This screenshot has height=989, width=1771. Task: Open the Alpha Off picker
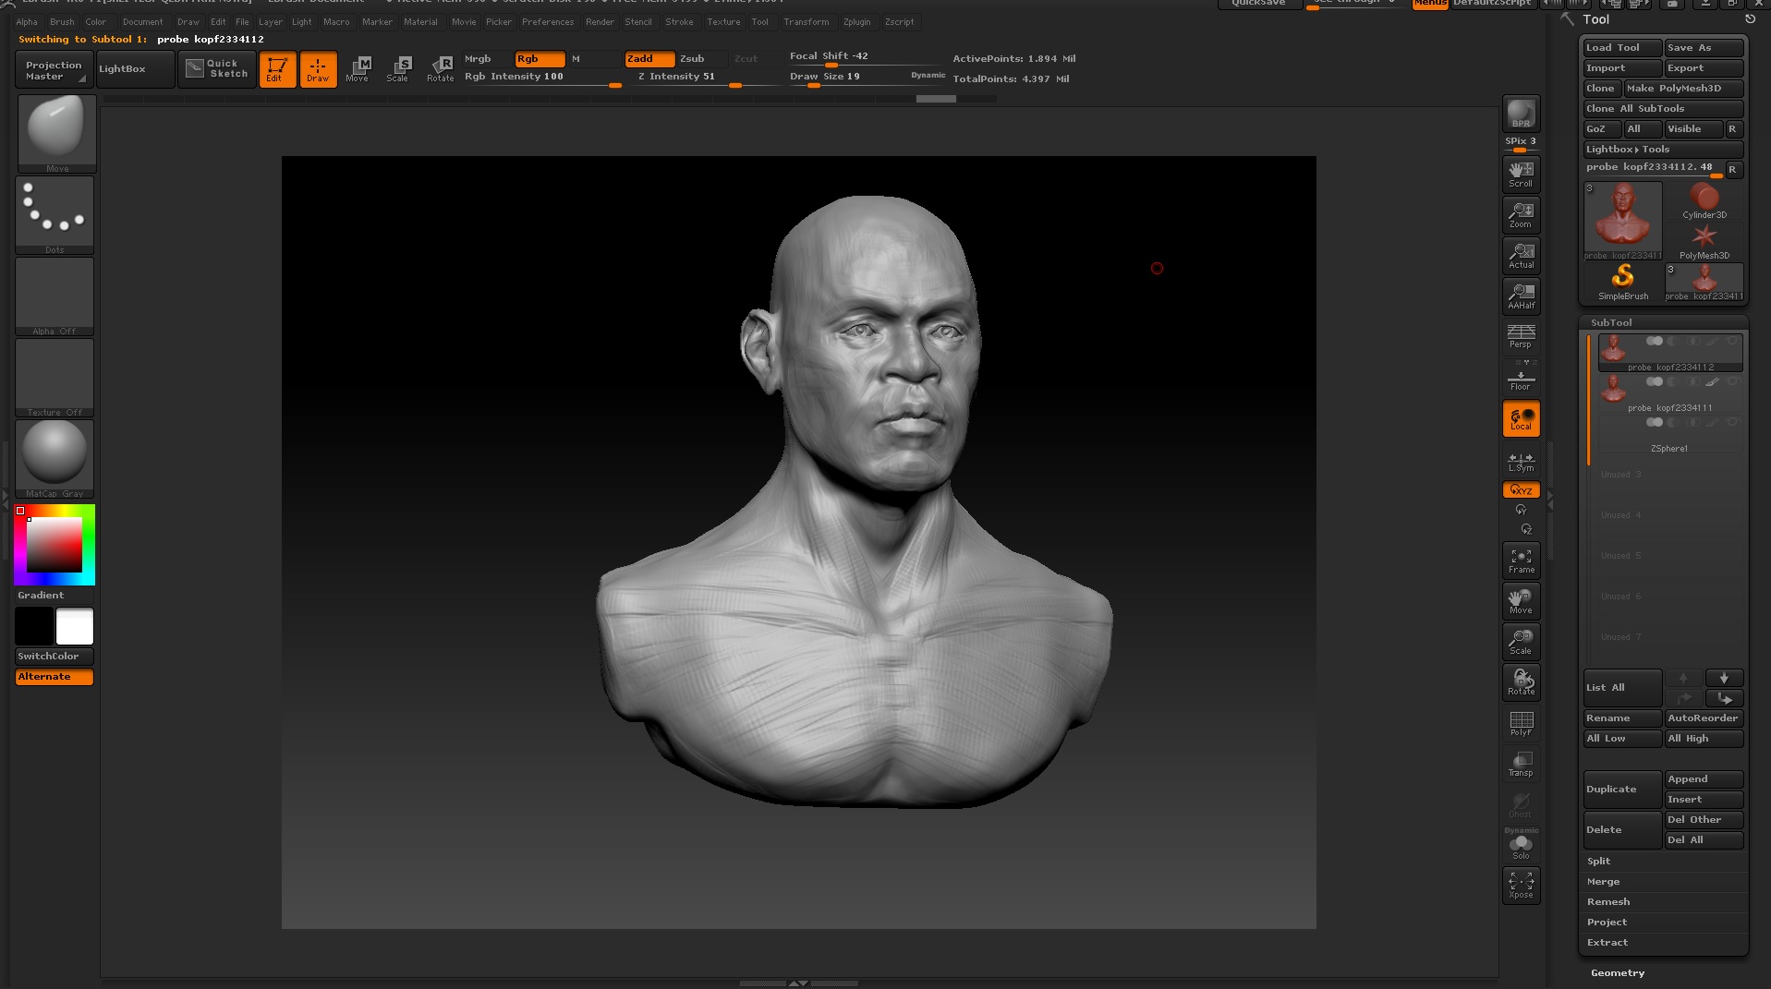coord(55,296)
